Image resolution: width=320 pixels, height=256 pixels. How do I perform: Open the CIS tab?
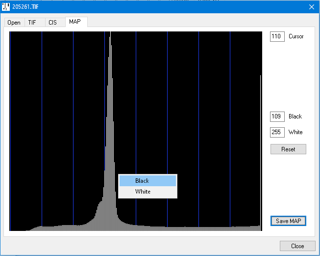52,23
